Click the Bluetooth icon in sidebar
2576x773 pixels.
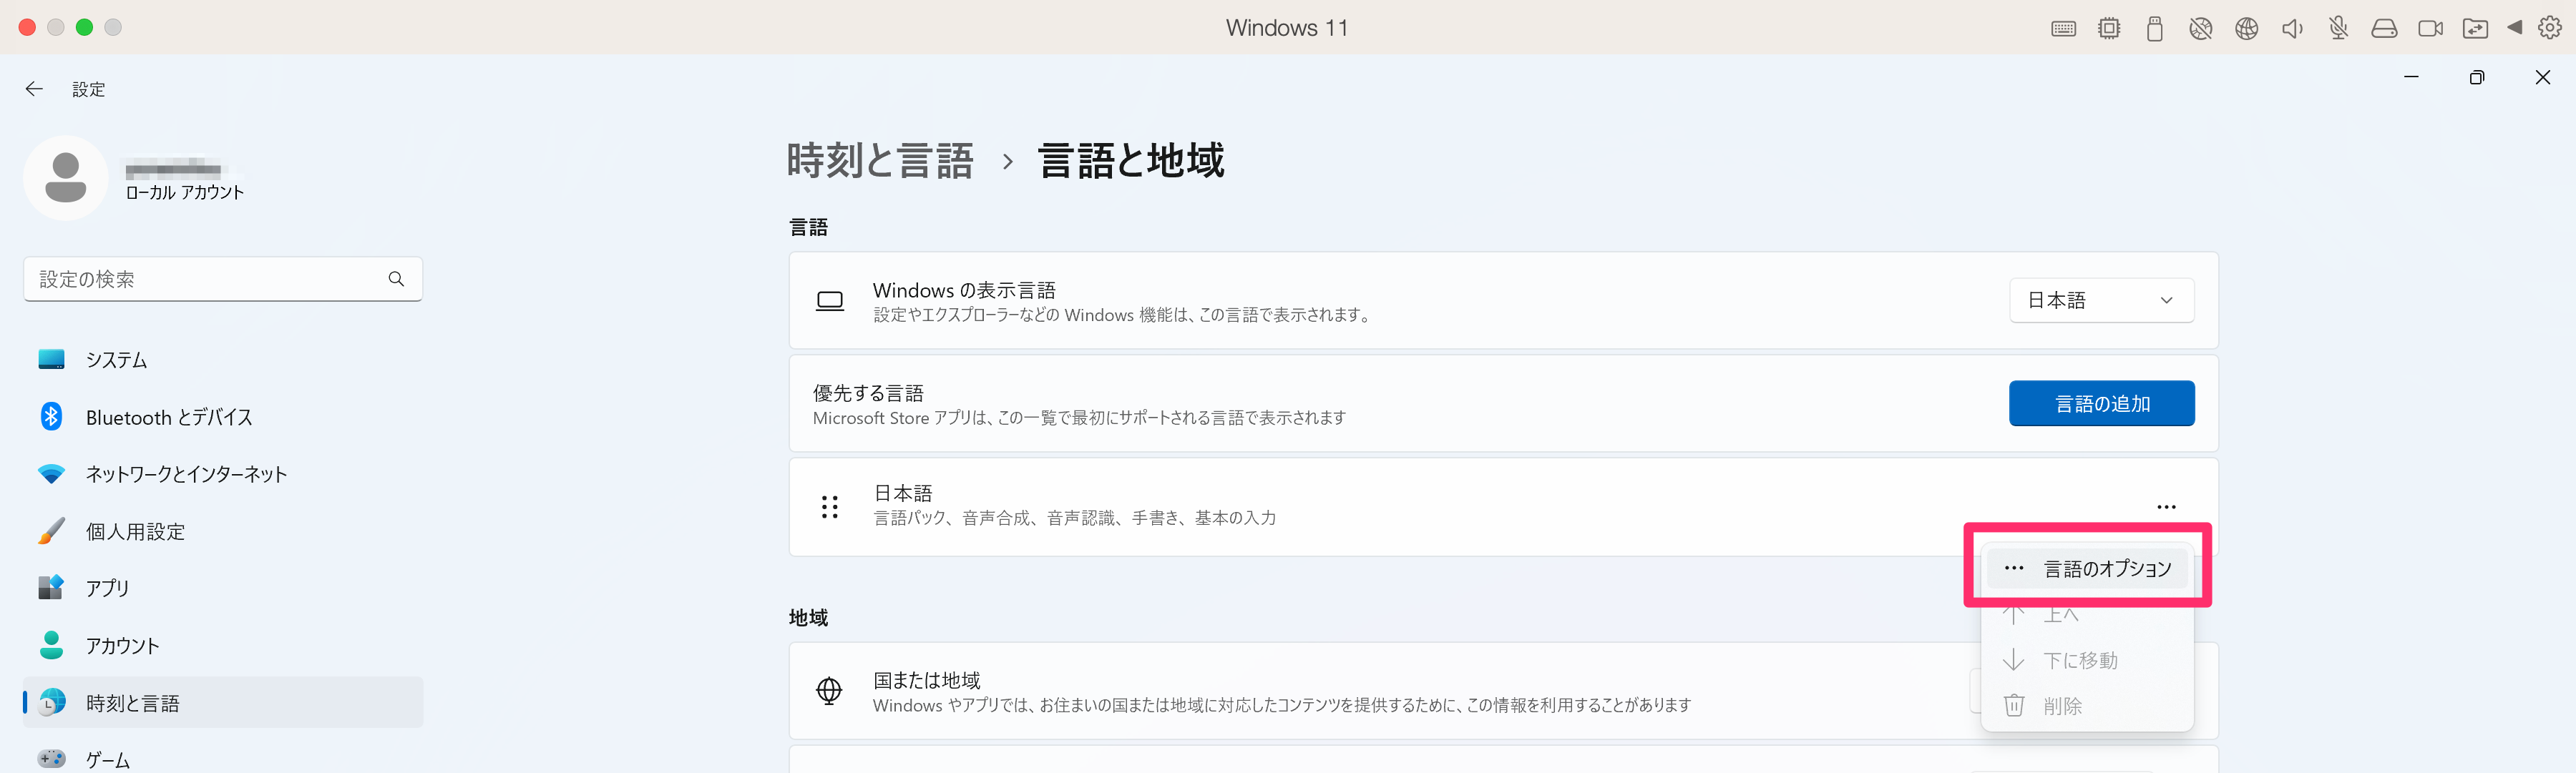click(x=51, y=416)
